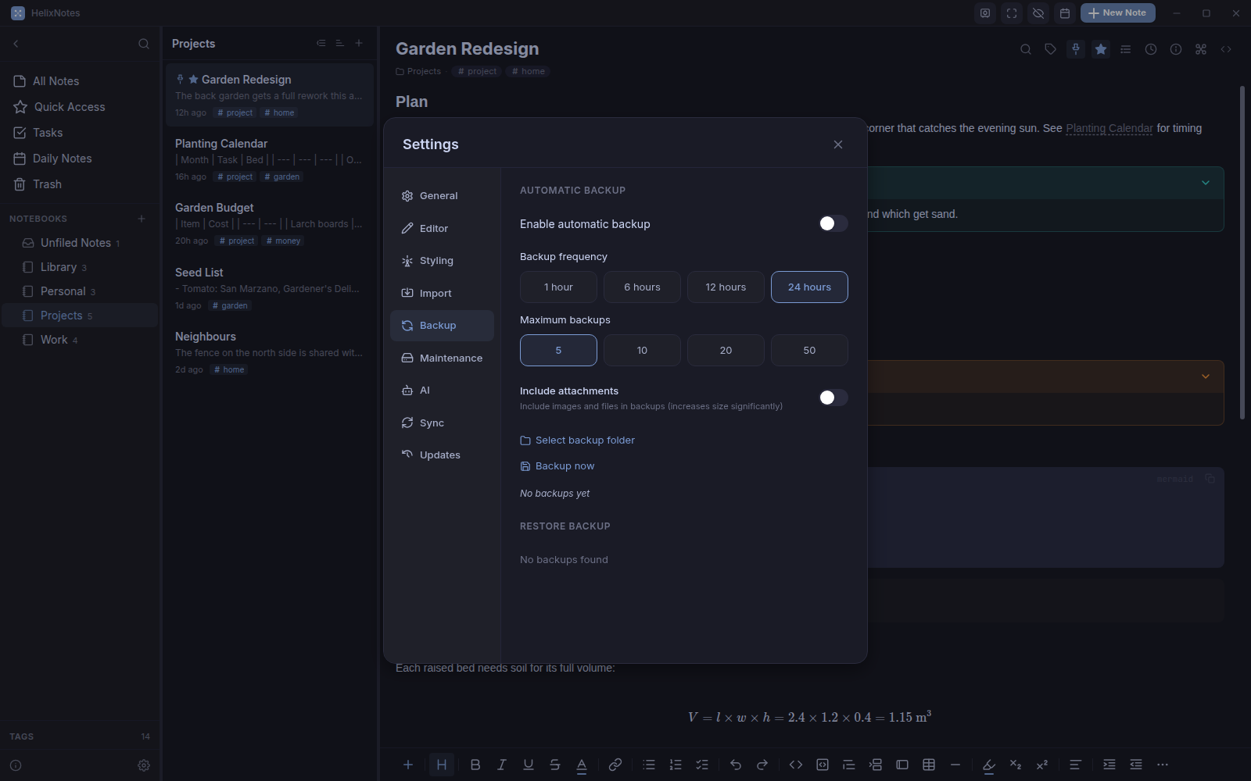The image size is (1251, 781).
Task: Open Editor settings tab
Action: (442, 228)
